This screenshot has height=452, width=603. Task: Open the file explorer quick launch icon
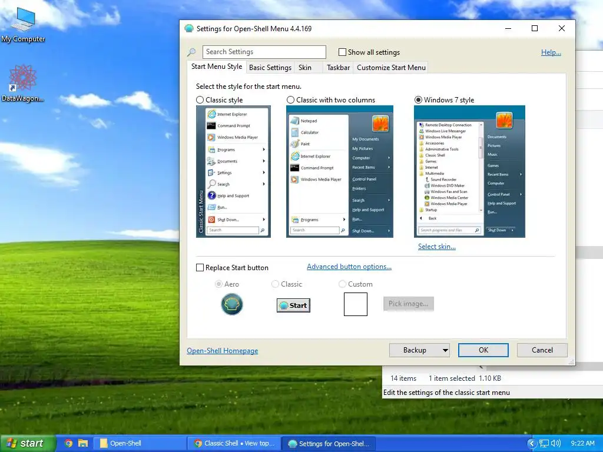(x=83, y=443)
